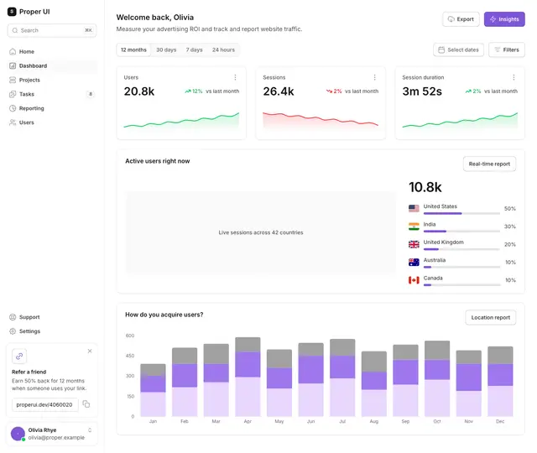Viewport: 537px width, 453px height.
Task: Open more options on Session duration card
Action: point(514,78)
